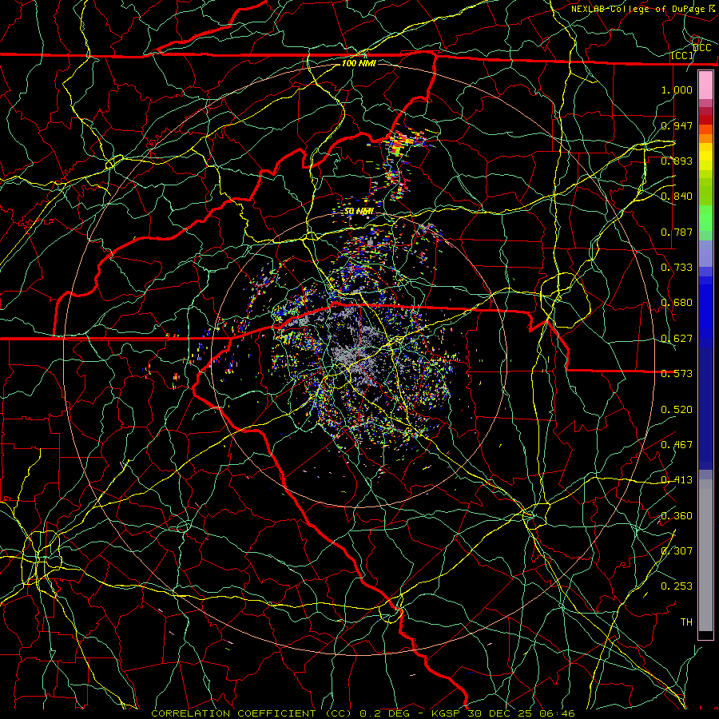Viewport: 719px width, 719px height.
Task: Click the 0.733 legend value
Action: tap(677, 268)
